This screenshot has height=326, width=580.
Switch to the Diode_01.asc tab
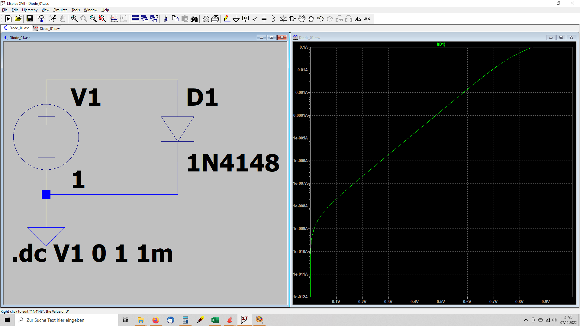click(x=17, y=28)
